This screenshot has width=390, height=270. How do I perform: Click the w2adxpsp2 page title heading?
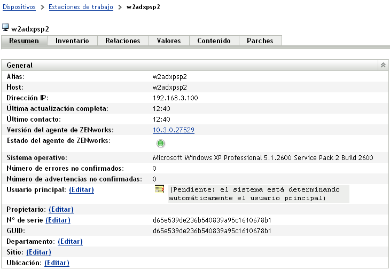coord(30,29)
